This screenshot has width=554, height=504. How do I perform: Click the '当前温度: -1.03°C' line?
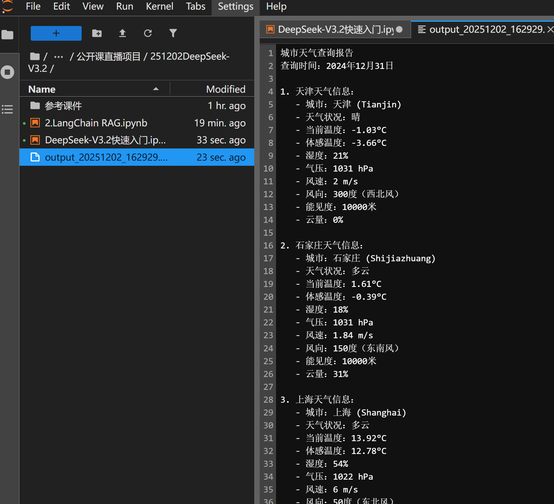tap(341, 130)
